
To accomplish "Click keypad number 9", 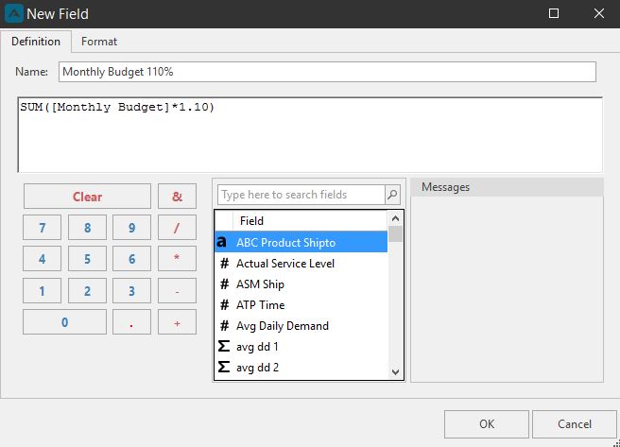I will click(x=131, y=227).
